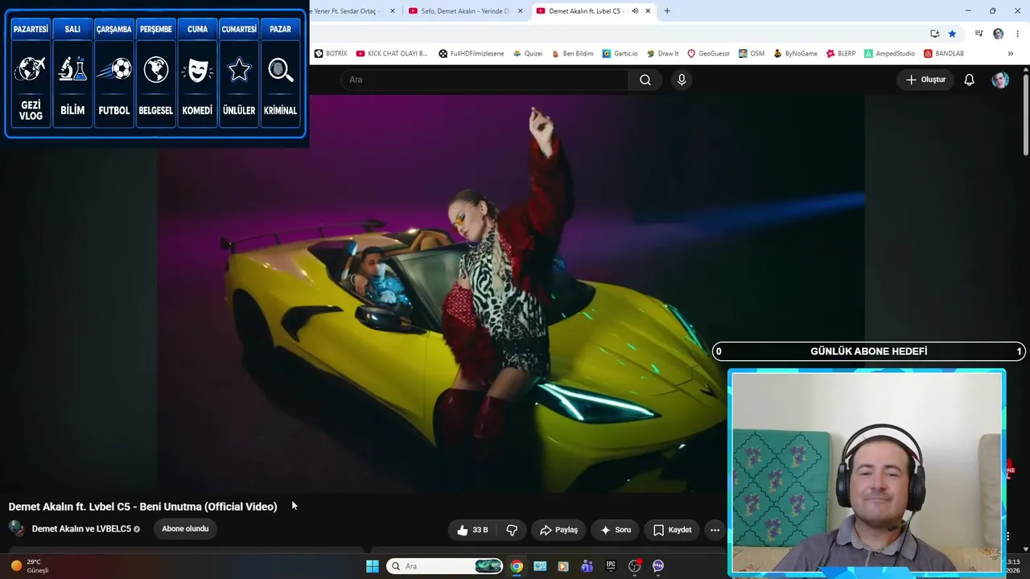Viewport: 1030px width, 579px height.
Task: Switch to the Yener Ft. Serdar Ortaç tab
Action: click(x=354, y=11)
